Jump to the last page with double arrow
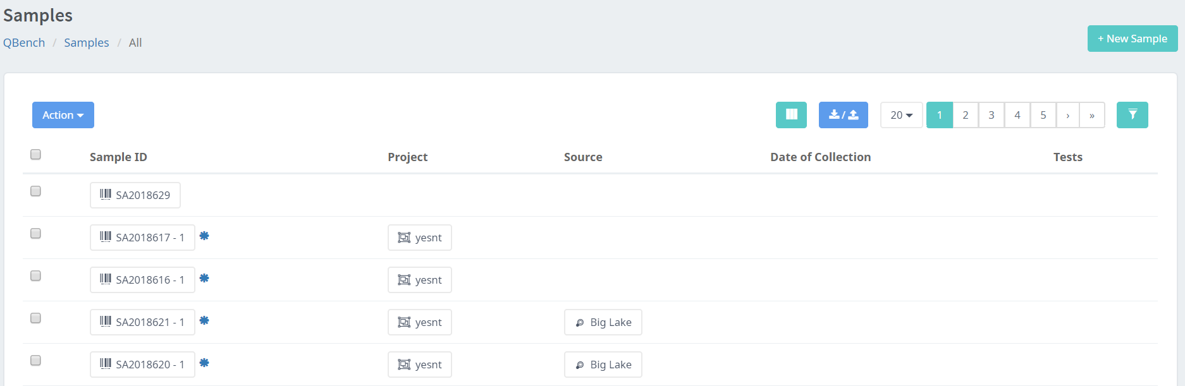The image size is (1185, 386). click(x=1092, y=115)
